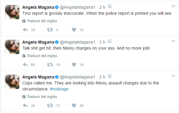Image resolution: width=179 pixels, height=113 pixels.
Task: Click the '2 h' timestamp on the third tweet
Action: [x=102, y=77]
